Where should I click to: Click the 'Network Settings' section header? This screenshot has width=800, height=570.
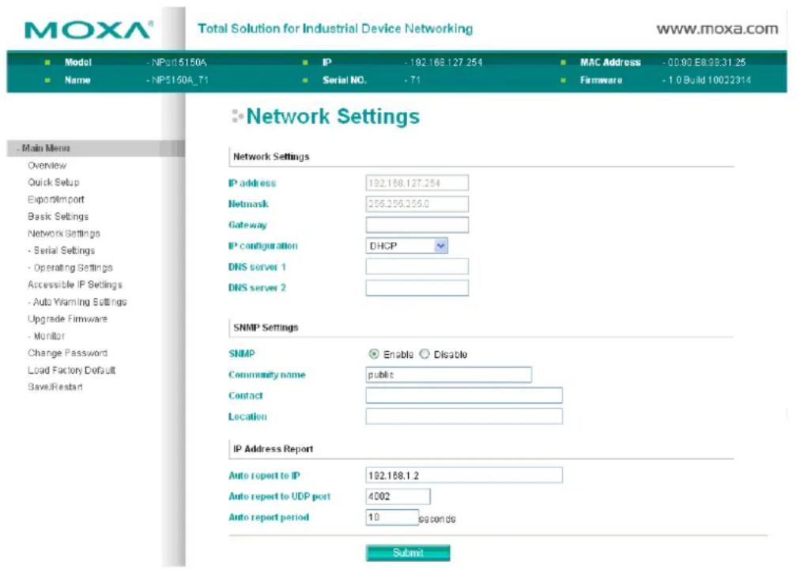click(271, 157)
